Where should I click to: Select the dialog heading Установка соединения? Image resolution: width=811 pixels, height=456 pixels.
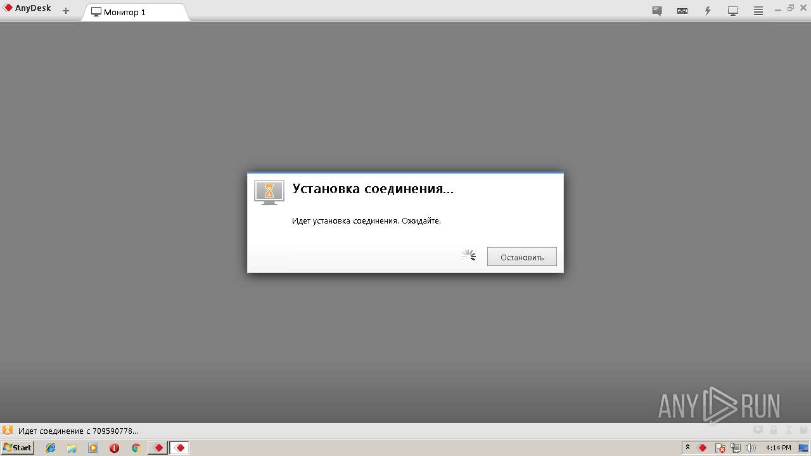coord(373,189)
